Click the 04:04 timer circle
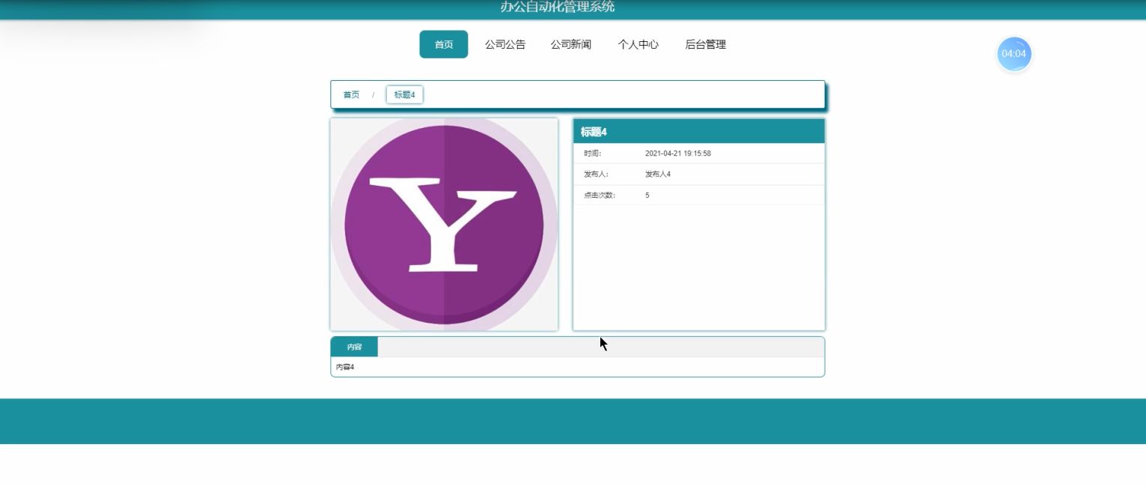Screen dimensions: 1146x486 [x=1014, y=54]
